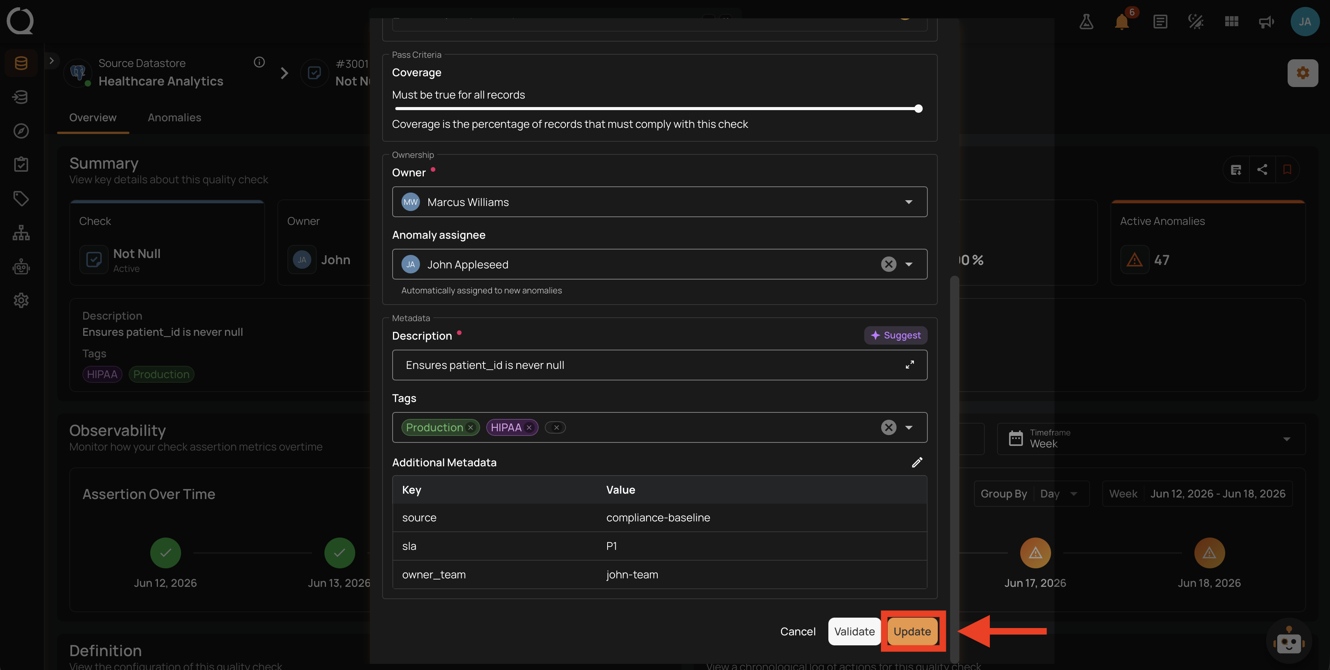
Task: Open the hierarchy flow sidebar icon
Action: pyautogui.click(x=21, y=233)
